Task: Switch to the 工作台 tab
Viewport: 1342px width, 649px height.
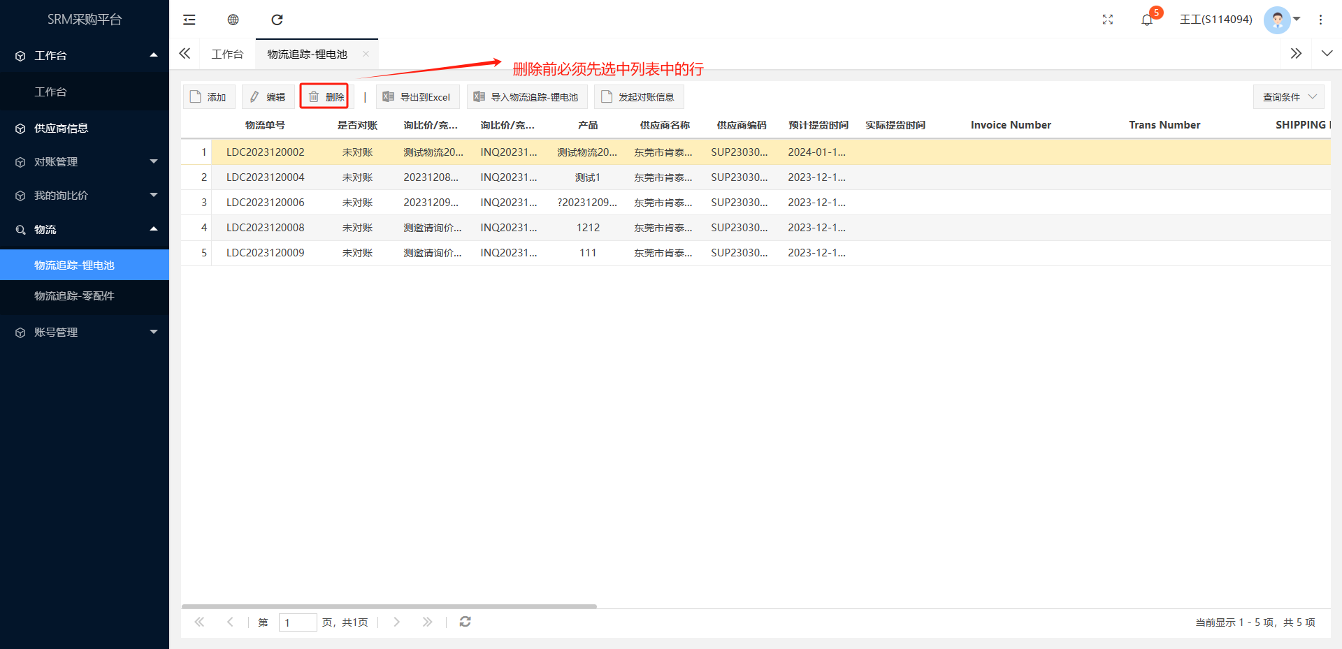Action: coord(227,54)
